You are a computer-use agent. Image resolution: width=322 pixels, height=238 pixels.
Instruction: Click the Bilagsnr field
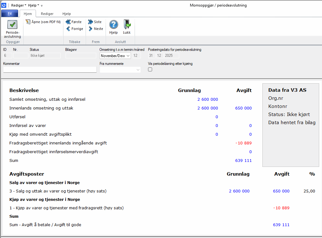[81, 56]
